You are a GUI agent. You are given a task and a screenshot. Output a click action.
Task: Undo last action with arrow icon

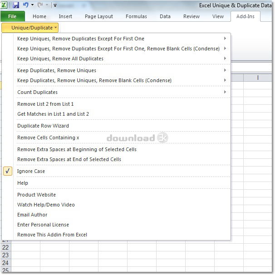(x=25, y=5)
